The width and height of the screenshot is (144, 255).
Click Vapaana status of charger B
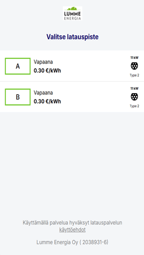(43, 93)
